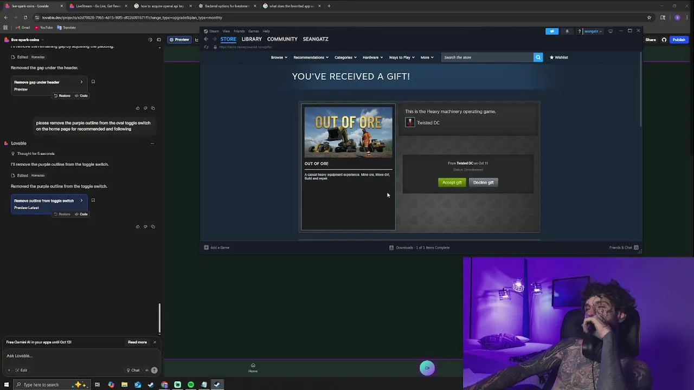Expand the Recommendations dropdown

click(x=311, y=57)
